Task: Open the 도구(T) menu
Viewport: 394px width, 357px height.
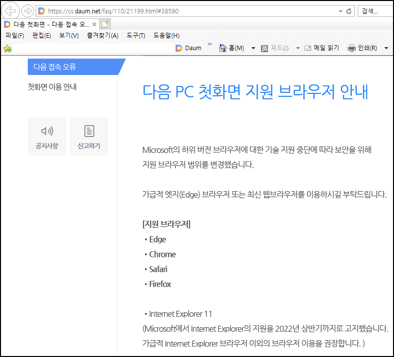Action: tap(136, 35)
